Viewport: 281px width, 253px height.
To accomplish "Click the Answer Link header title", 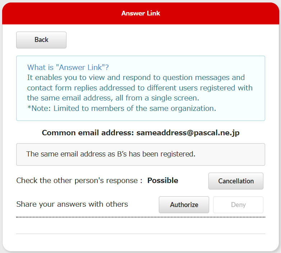I will (140, 13).
